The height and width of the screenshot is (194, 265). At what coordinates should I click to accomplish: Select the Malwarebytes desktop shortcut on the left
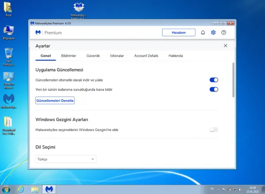[x=9, y=101]
